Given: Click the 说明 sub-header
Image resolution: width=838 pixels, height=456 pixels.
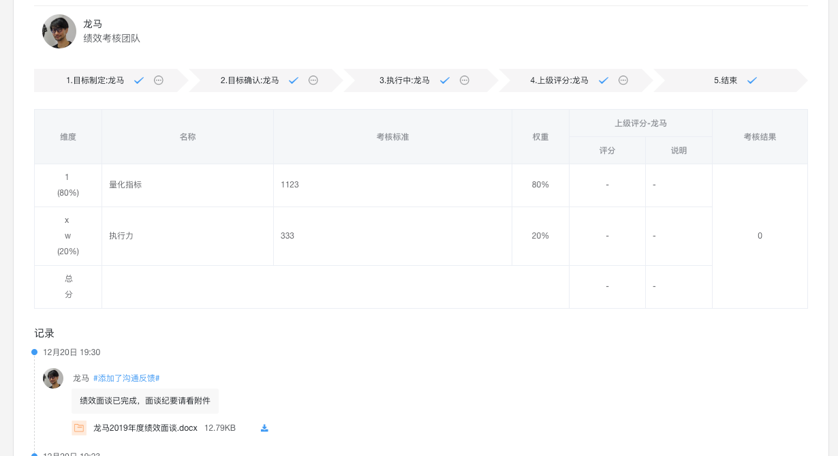Looking at the screenshot, I should [x=679, y=151].
